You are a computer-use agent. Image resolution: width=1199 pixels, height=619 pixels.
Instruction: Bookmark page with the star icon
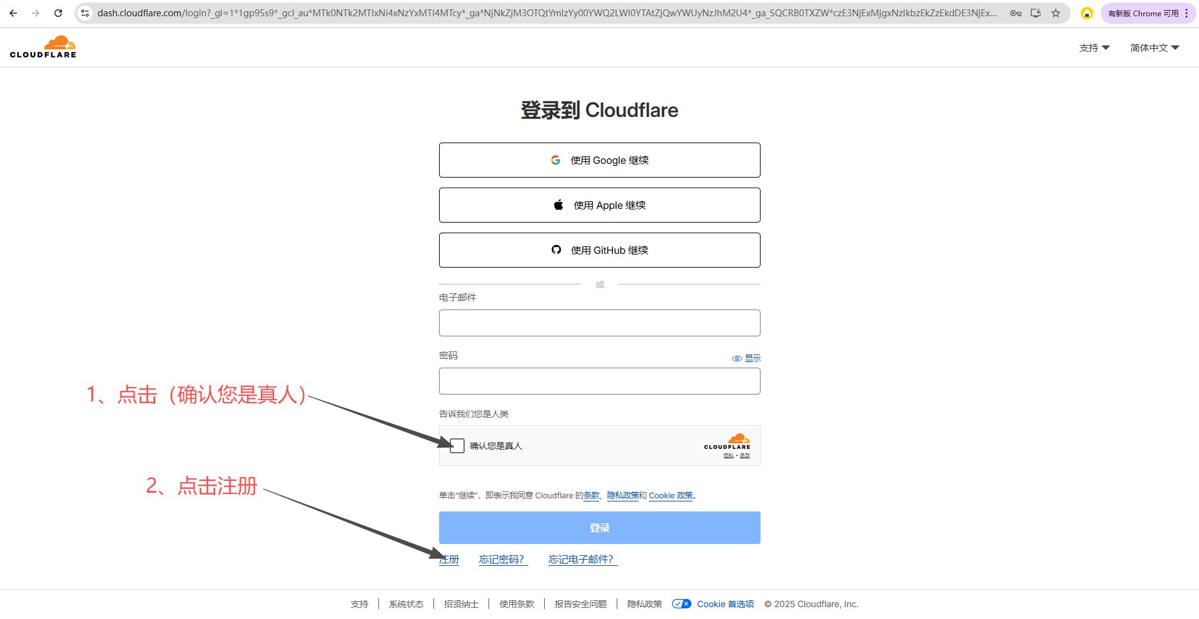(1056, 13)
